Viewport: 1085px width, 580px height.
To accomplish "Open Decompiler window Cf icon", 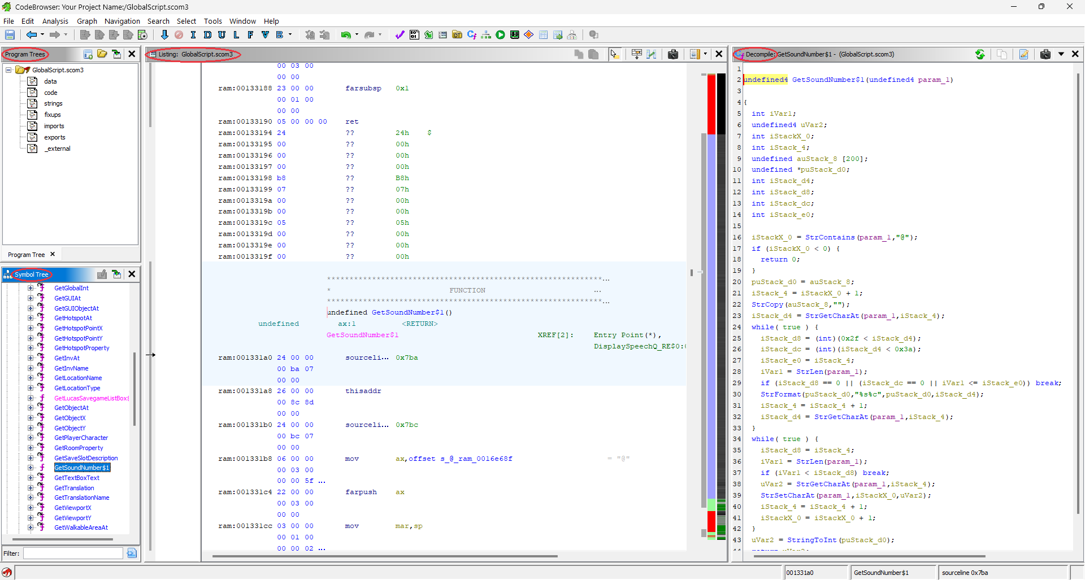I will [472, 35].
